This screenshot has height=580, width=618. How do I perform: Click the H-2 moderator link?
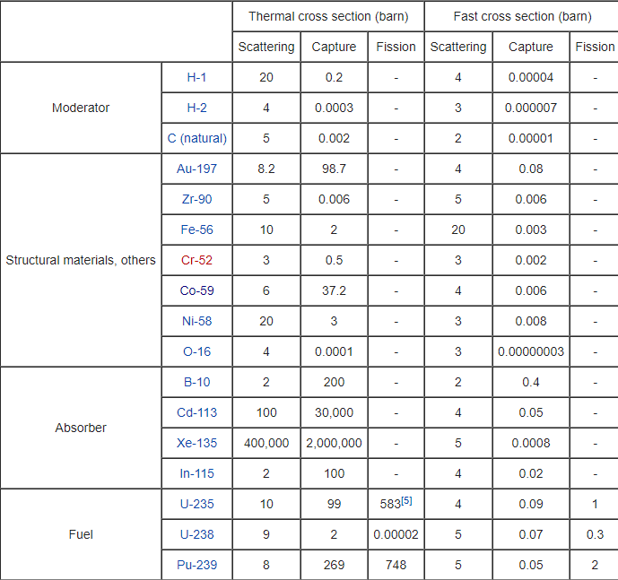196,108
